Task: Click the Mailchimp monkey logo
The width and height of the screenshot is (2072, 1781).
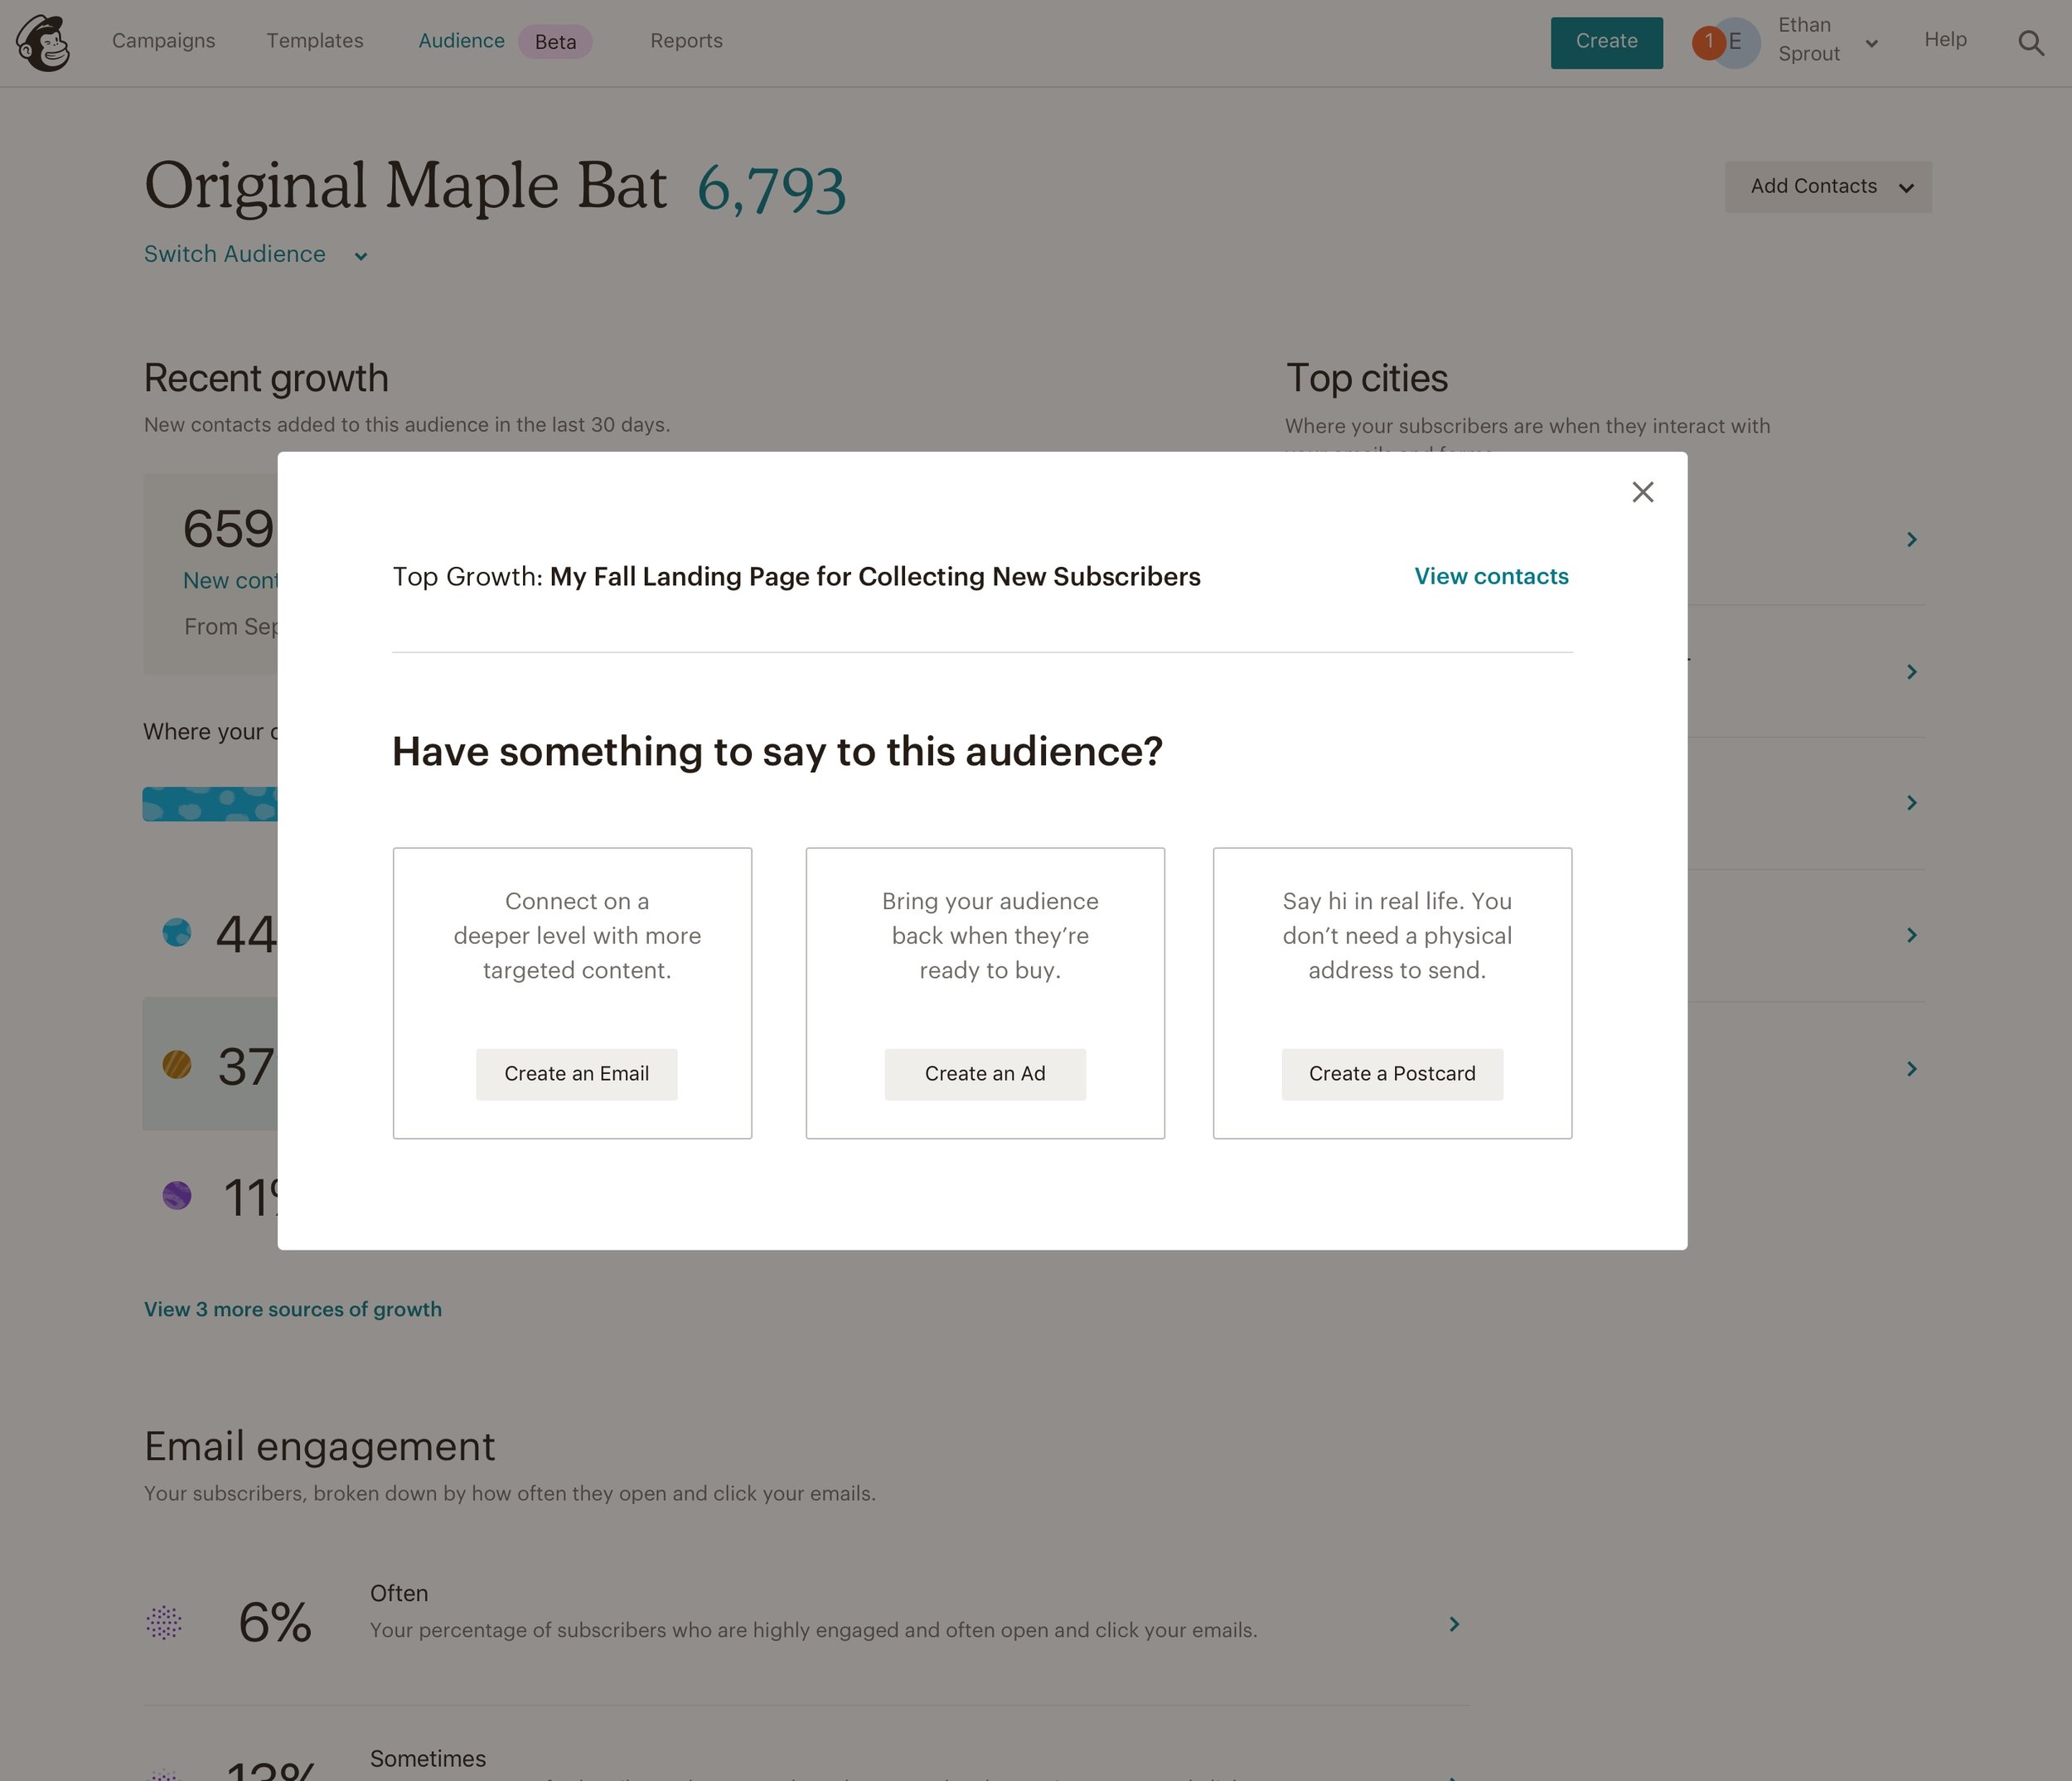Action: (43, 43)
